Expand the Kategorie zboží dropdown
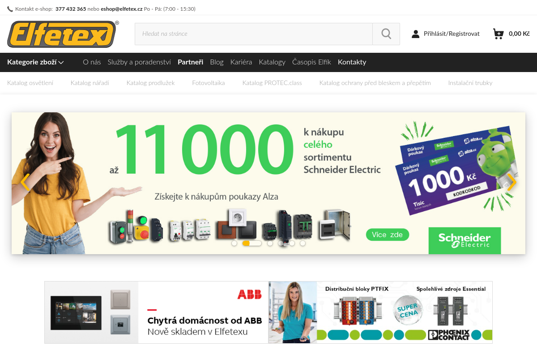 35,62
